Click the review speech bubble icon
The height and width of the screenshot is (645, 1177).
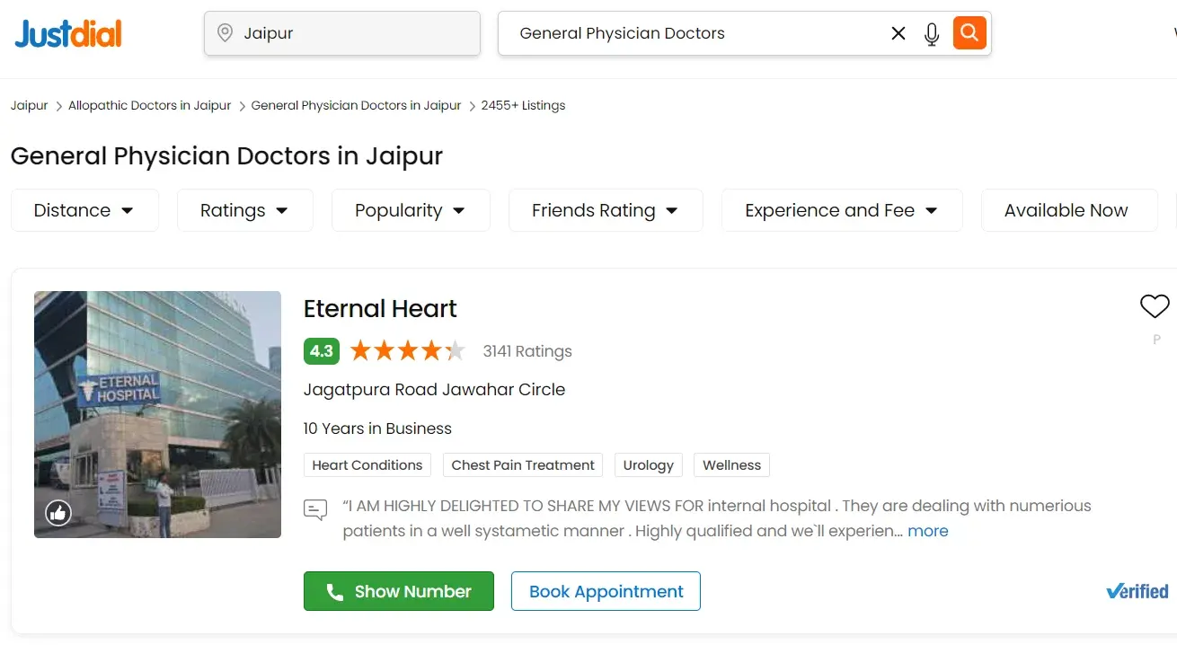pos(315,510)
